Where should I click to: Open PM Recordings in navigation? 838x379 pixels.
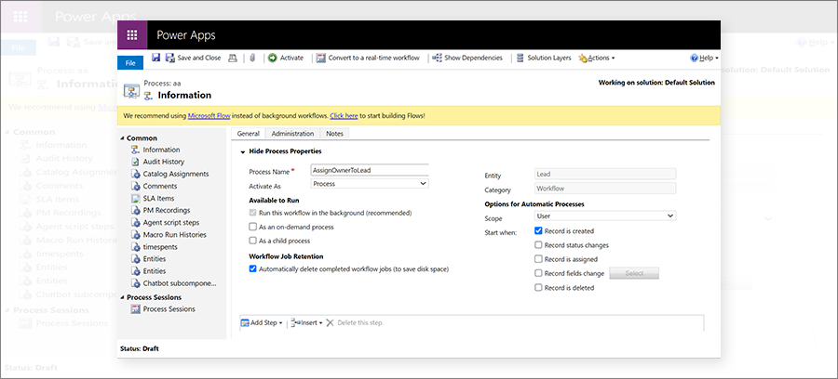tap(167, 210)
